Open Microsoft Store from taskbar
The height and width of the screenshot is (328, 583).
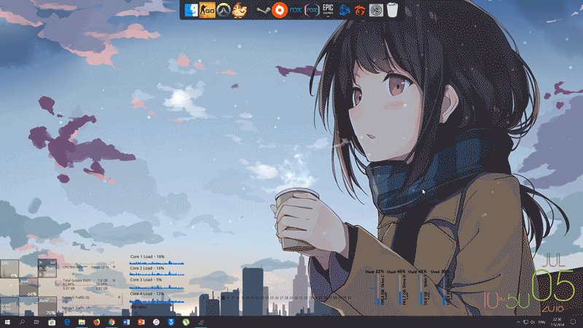pyautogui.click(x=52, y=322)
